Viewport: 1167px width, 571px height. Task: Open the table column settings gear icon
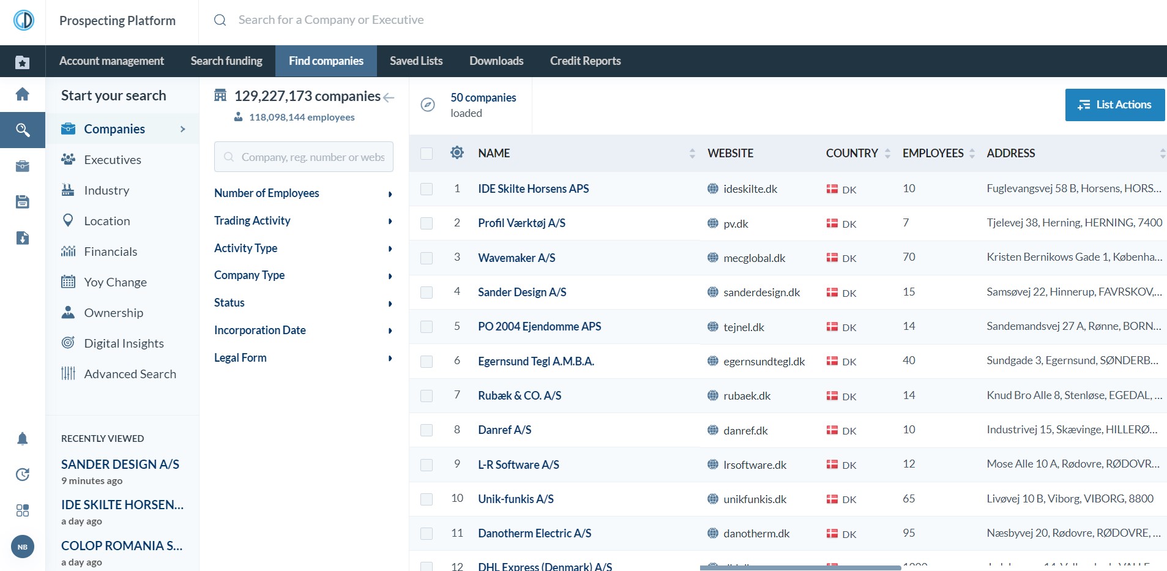coord(457,153)
